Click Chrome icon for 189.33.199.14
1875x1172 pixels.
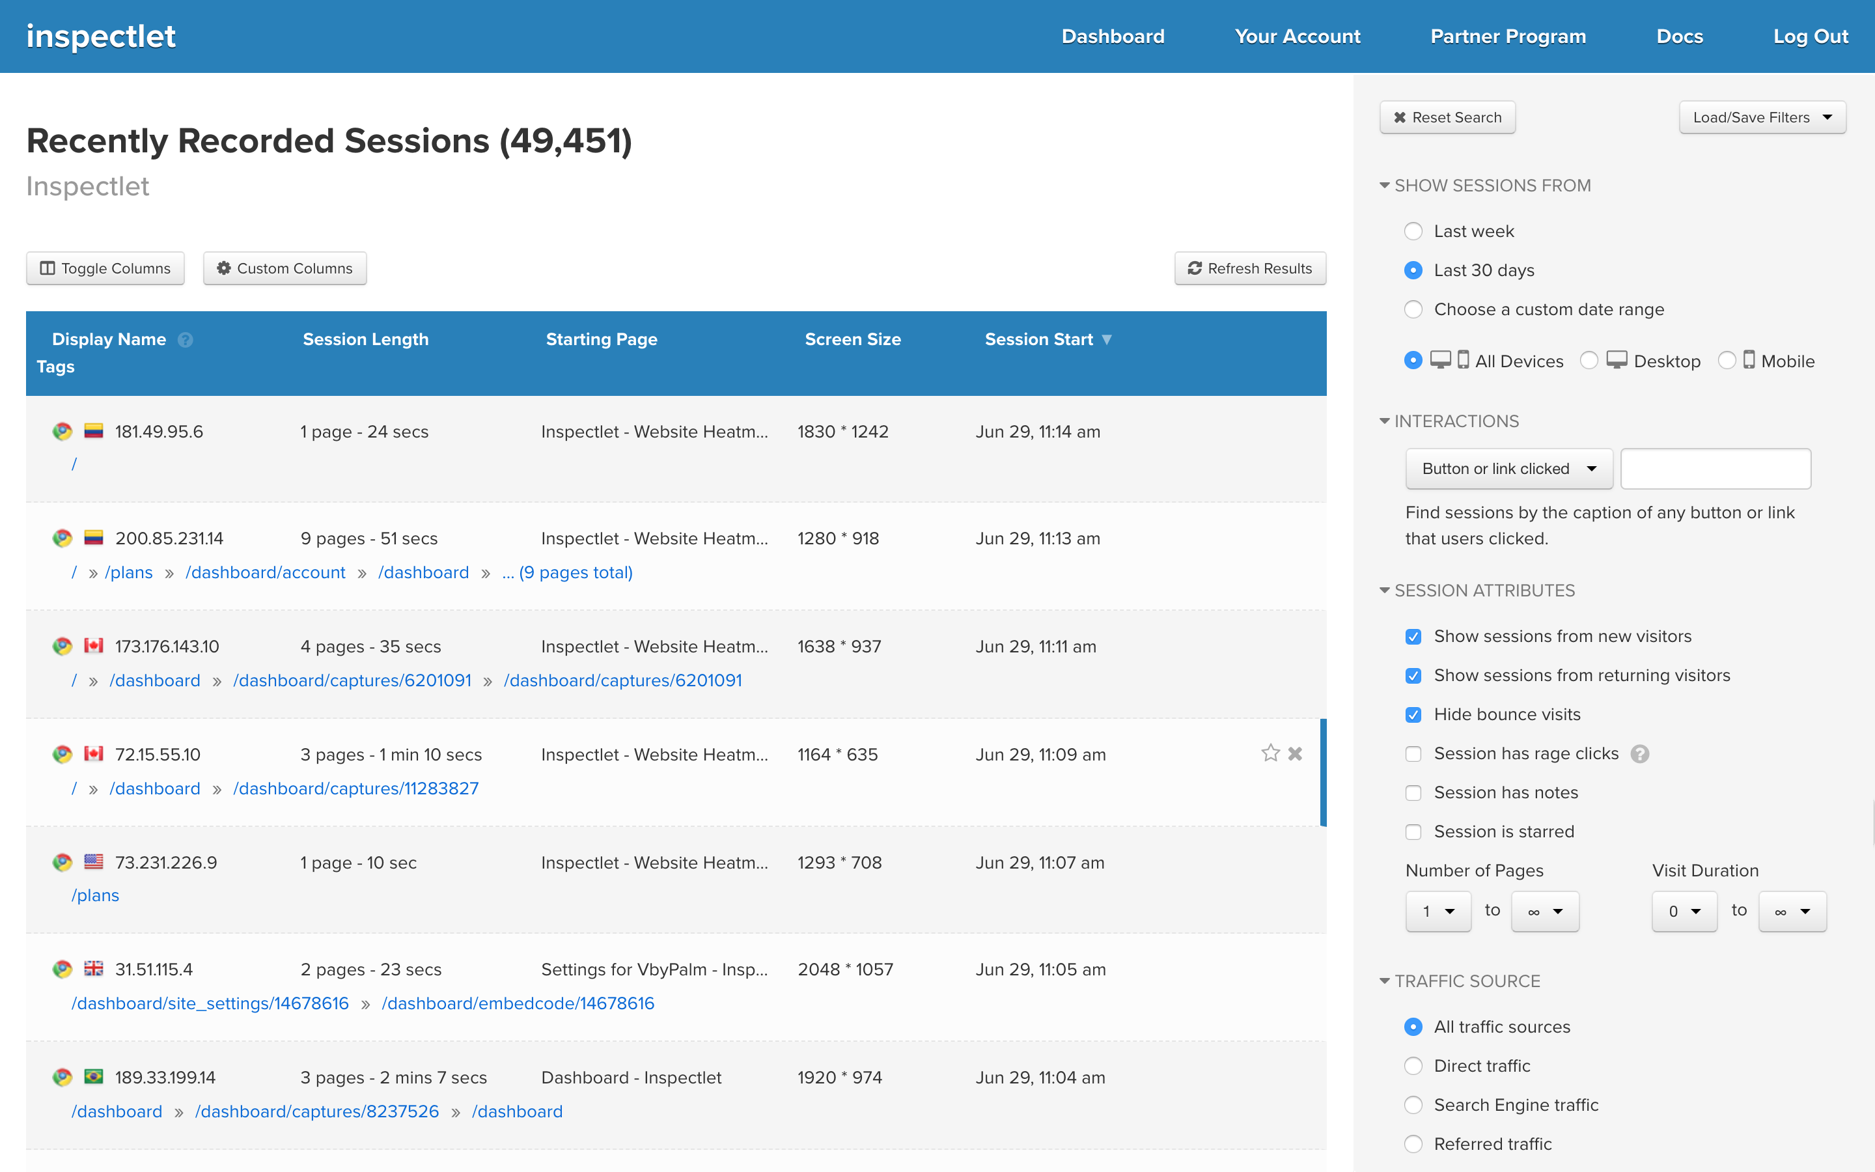coord(62,1078)
